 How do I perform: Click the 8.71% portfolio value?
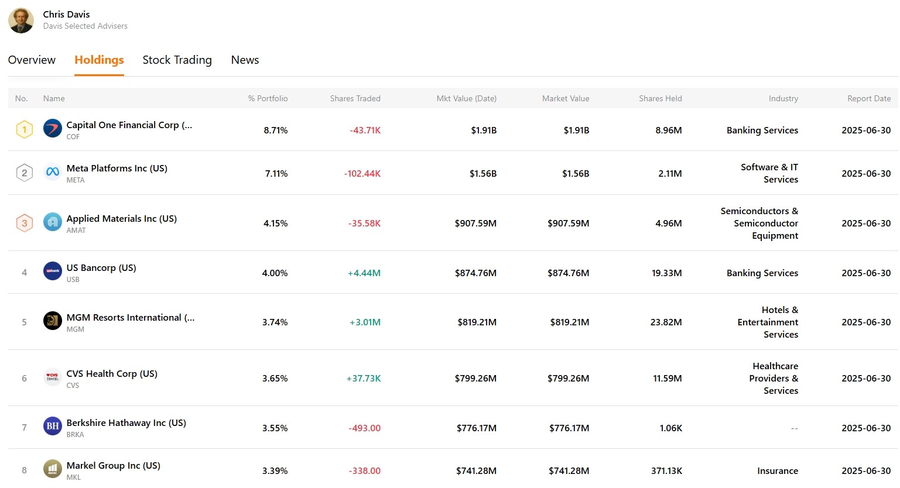tap(276, 130)
